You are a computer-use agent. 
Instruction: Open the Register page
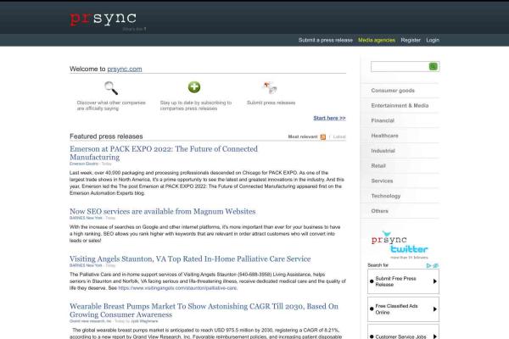coord(411,40)
